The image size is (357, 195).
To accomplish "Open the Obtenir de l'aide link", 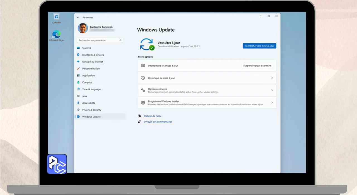I will click(152, 116).
